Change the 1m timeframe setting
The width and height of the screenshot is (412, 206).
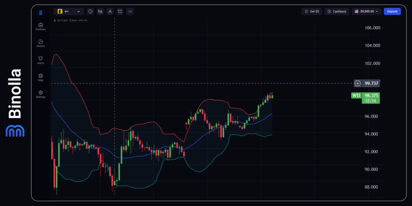tap(130, 12)
